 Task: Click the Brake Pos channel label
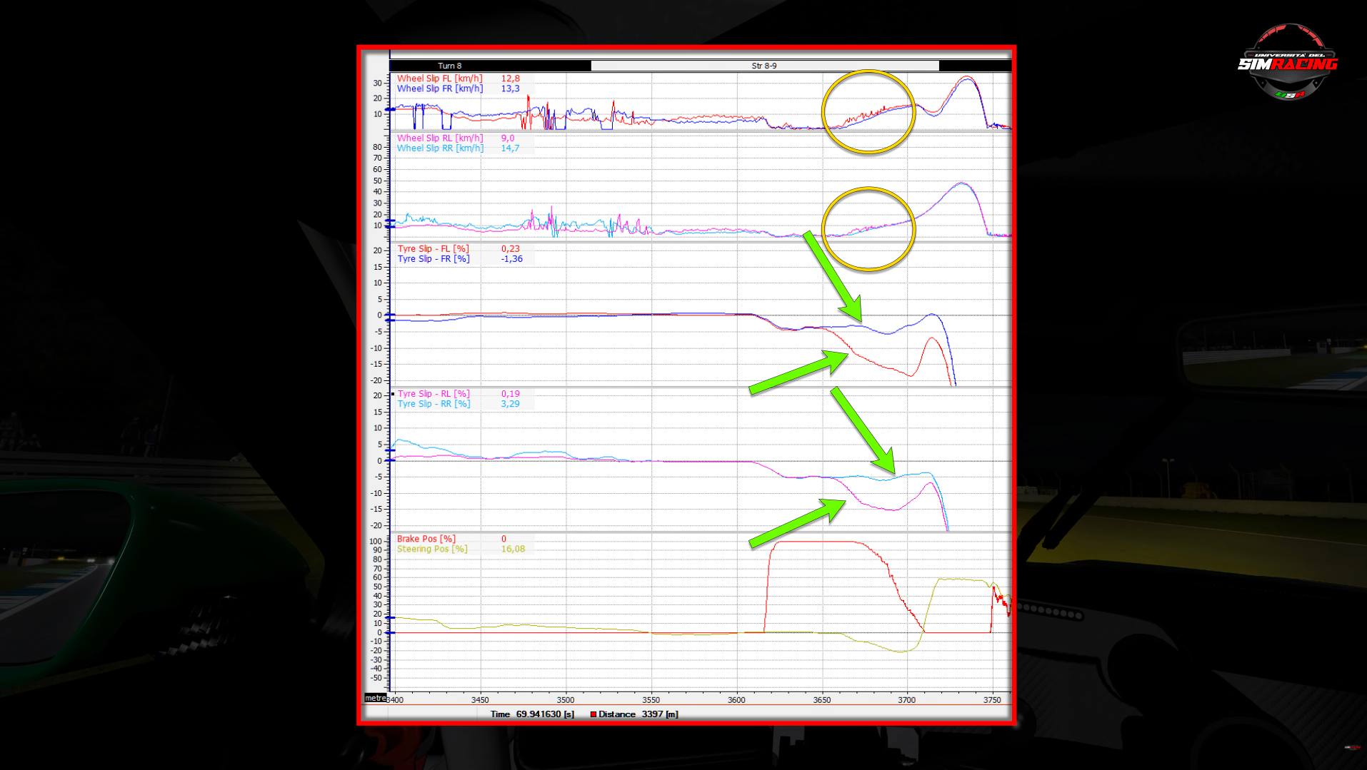click(x=426, y=539)
